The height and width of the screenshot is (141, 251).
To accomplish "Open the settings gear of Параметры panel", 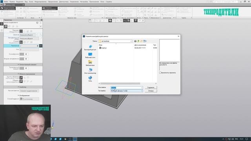I will [x=42, y=20].
